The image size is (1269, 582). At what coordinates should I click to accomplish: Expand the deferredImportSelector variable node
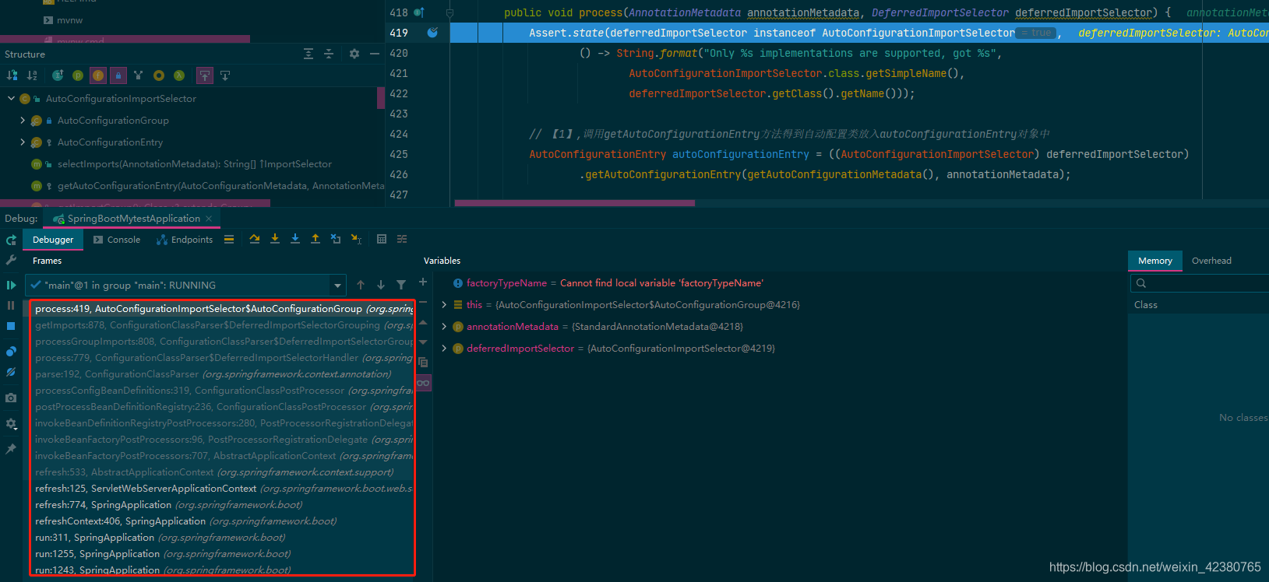click(444, 349)
